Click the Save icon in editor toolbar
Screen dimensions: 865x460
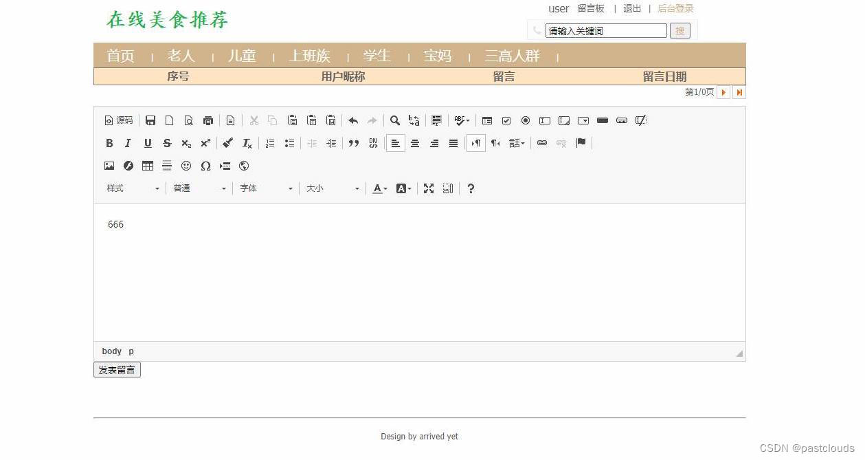150,120
